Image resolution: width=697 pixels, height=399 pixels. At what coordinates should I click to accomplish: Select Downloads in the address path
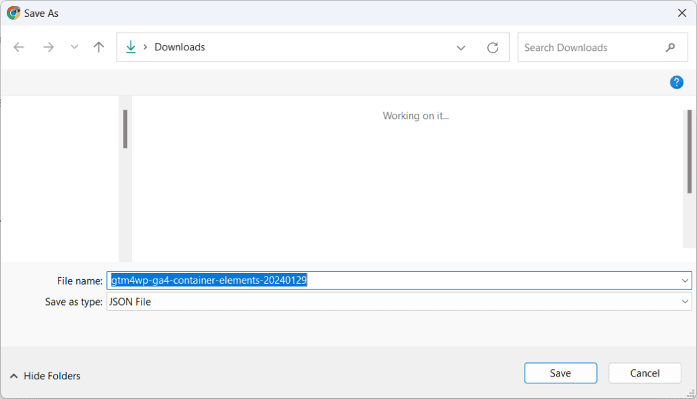pyautogui.click(x=180, y=47)
